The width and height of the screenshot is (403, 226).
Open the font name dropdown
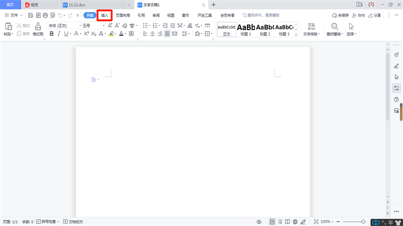(x=80, y=26)
